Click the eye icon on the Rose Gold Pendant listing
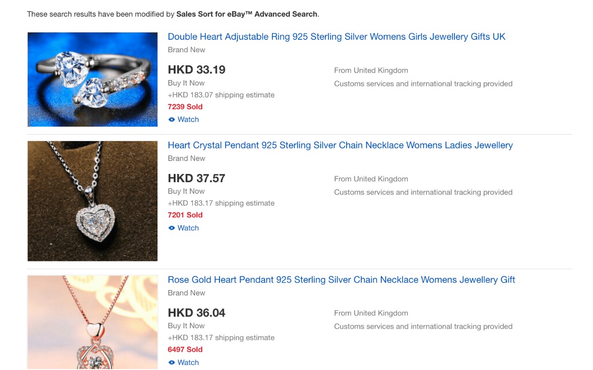593x370 pixels. 171,363
